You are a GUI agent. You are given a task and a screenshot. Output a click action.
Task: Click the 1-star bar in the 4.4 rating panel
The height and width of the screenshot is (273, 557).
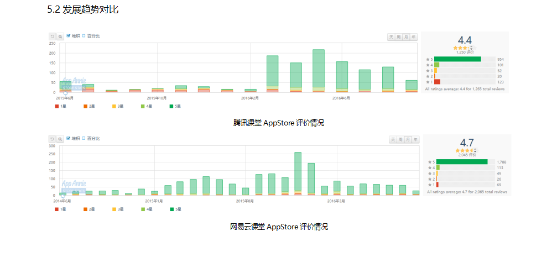(438, 82)
